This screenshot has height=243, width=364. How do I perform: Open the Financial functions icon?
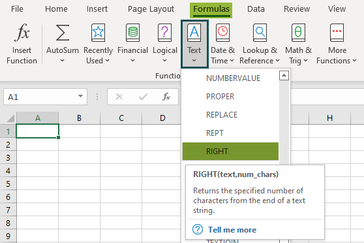[132, 33]
